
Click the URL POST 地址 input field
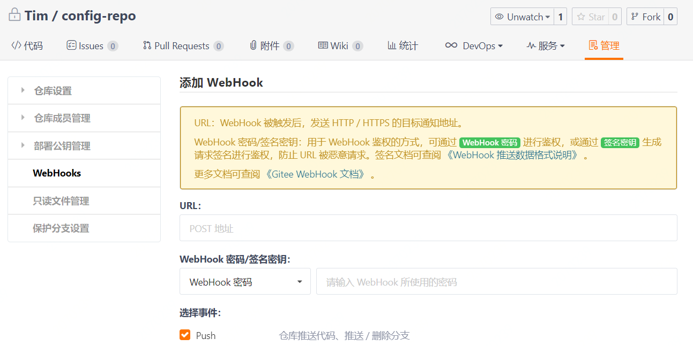pyautogui.click(x=428, y=228)
